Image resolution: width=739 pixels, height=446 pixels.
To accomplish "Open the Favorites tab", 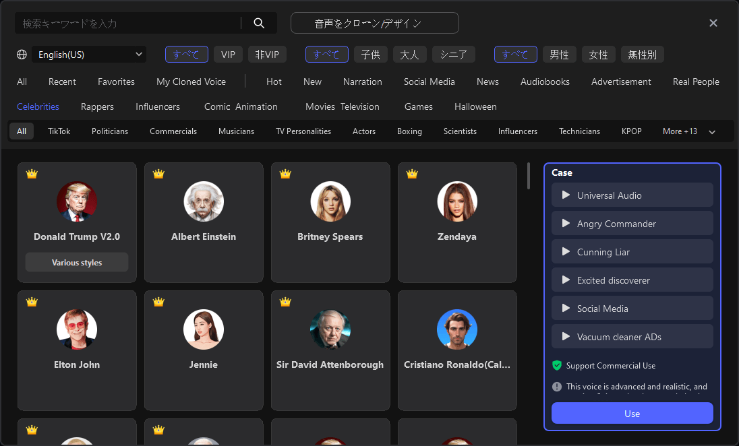I will point(117,82).
